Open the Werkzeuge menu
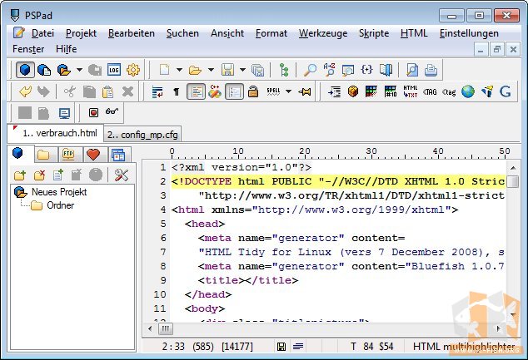Screen dimensions: 528x360 click(x=323, y=33)
